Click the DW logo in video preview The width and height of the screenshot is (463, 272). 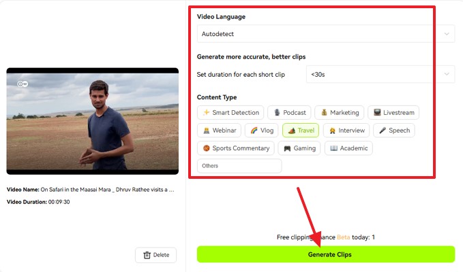click(23, 84)
